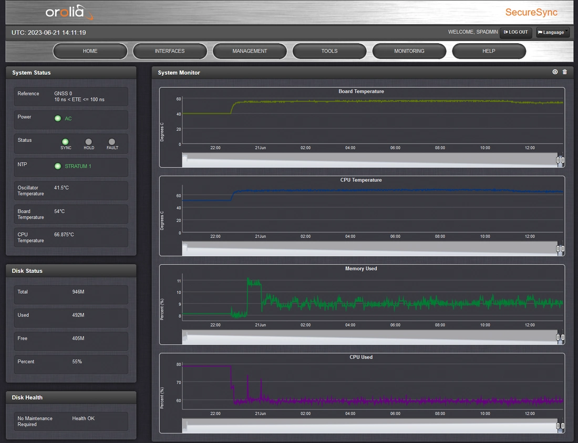Click the download icon in System Monitor header
The height and width of the screenshot is (443, 578).
point(555,72)
